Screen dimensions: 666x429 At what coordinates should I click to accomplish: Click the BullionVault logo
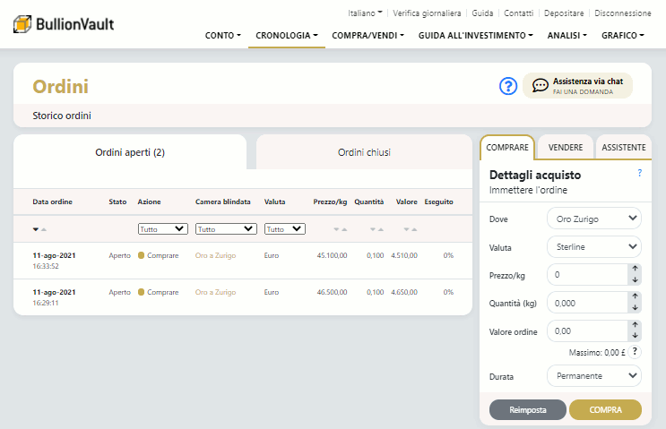point(64,24)
